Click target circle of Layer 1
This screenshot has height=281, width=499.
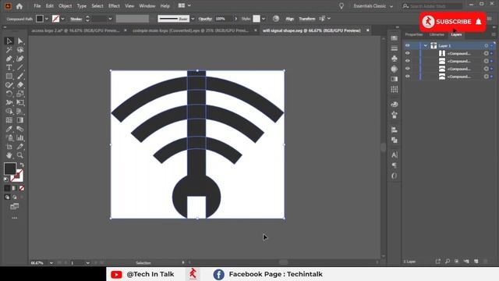[486, 45]
